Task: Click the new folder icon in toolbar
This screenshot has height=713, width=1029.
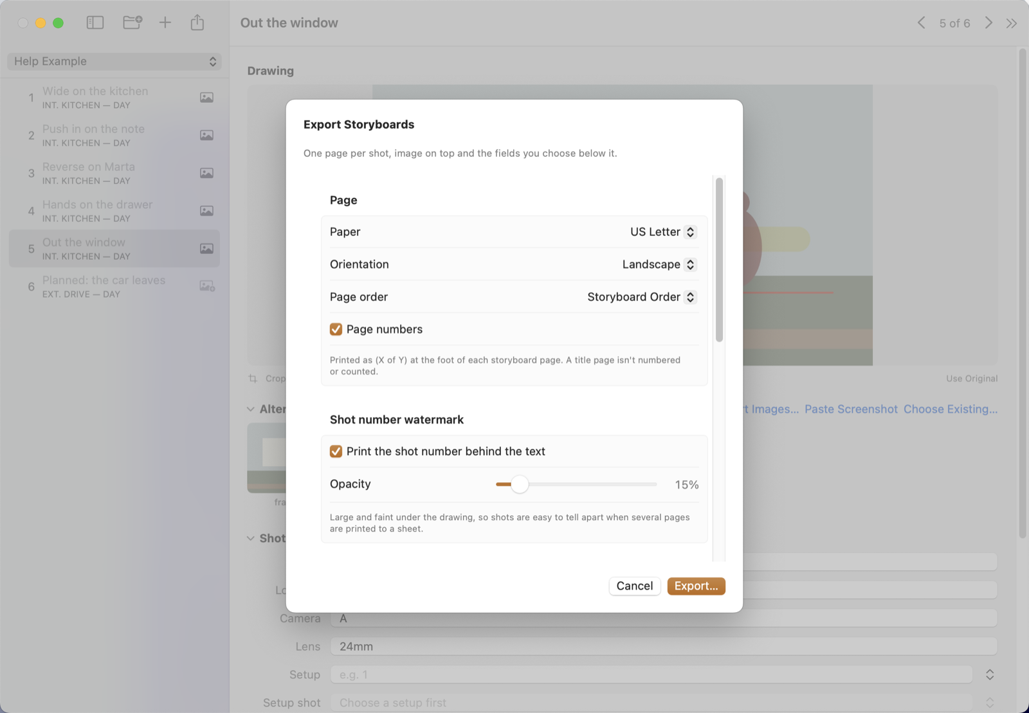Action: pos(132,23)
